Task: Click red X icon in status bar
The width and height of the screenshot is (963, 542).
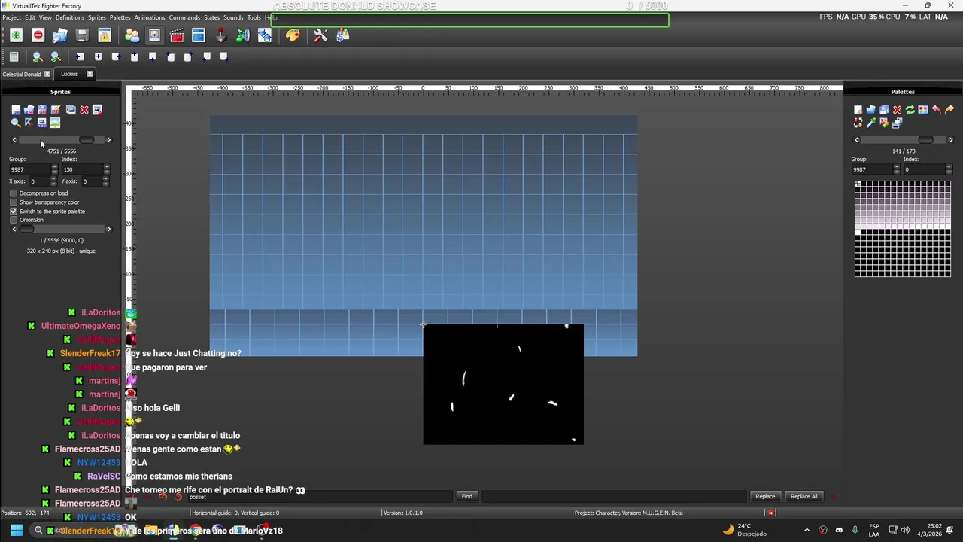Action: tap(770, 513)
